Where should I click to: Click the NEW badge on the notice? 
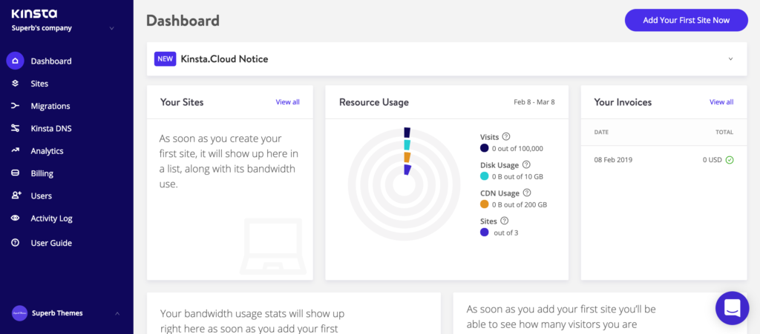tap(165, 59)
